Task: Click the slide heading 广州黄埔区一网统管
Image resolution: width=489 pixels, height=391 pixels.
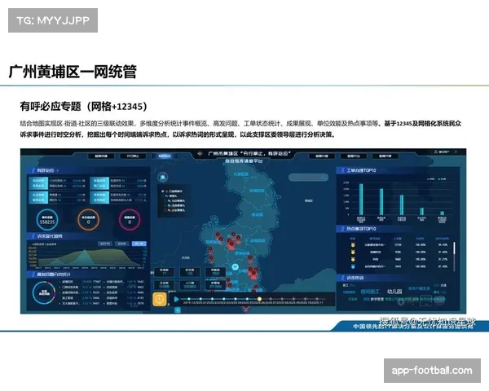Action: click(73, 72)
